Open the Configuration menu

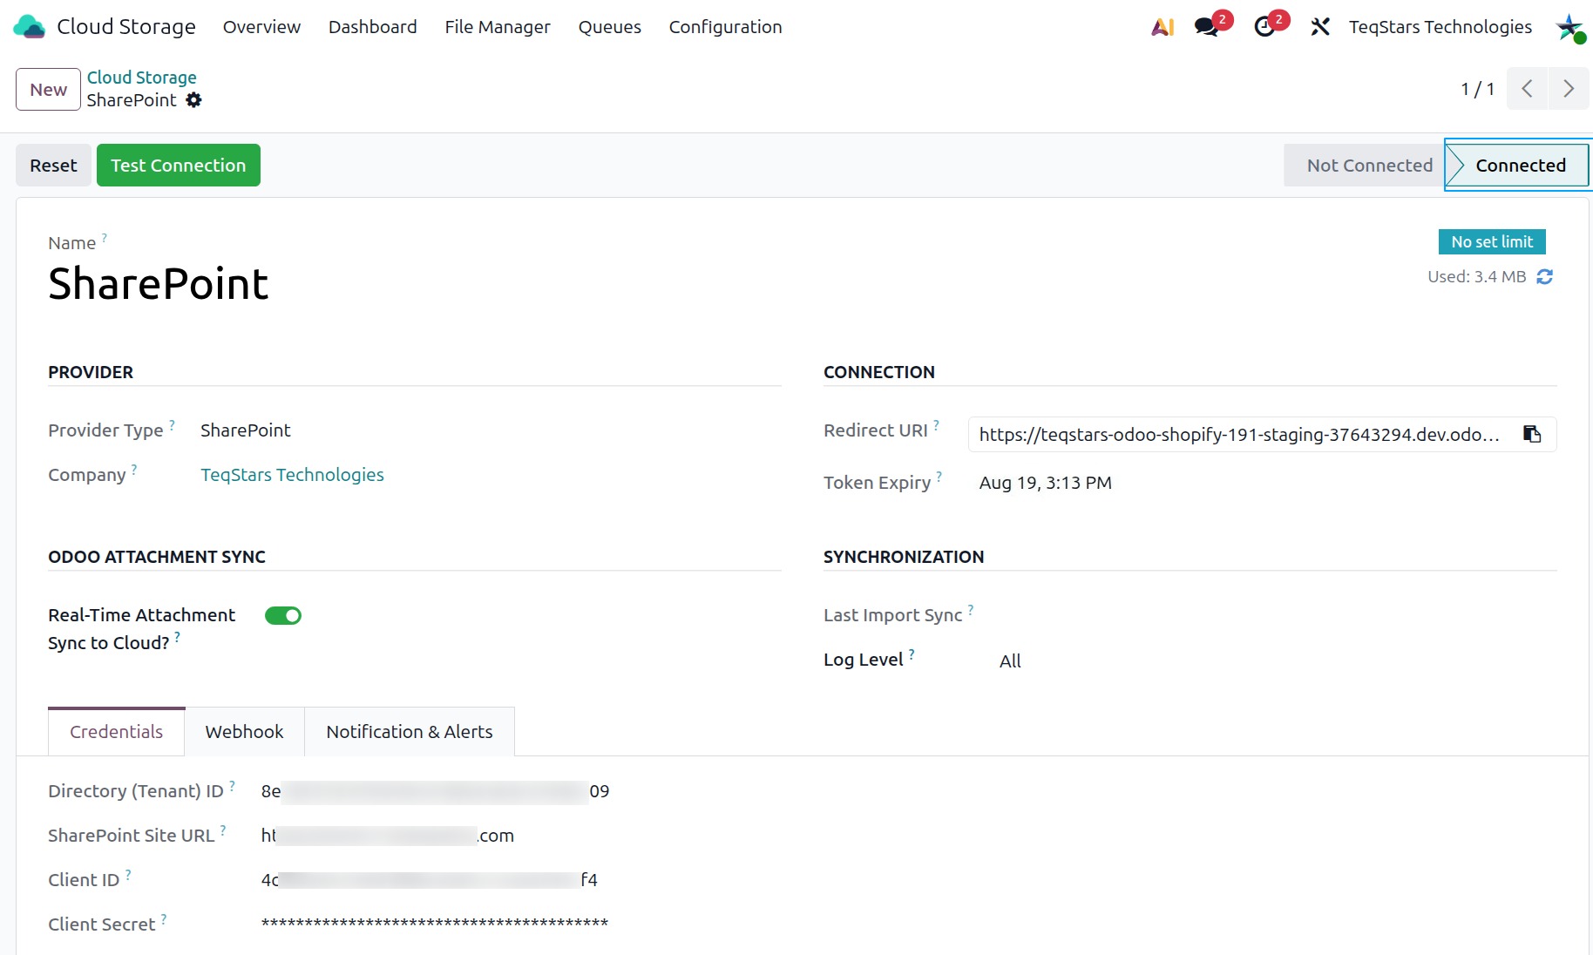(726, 27)
